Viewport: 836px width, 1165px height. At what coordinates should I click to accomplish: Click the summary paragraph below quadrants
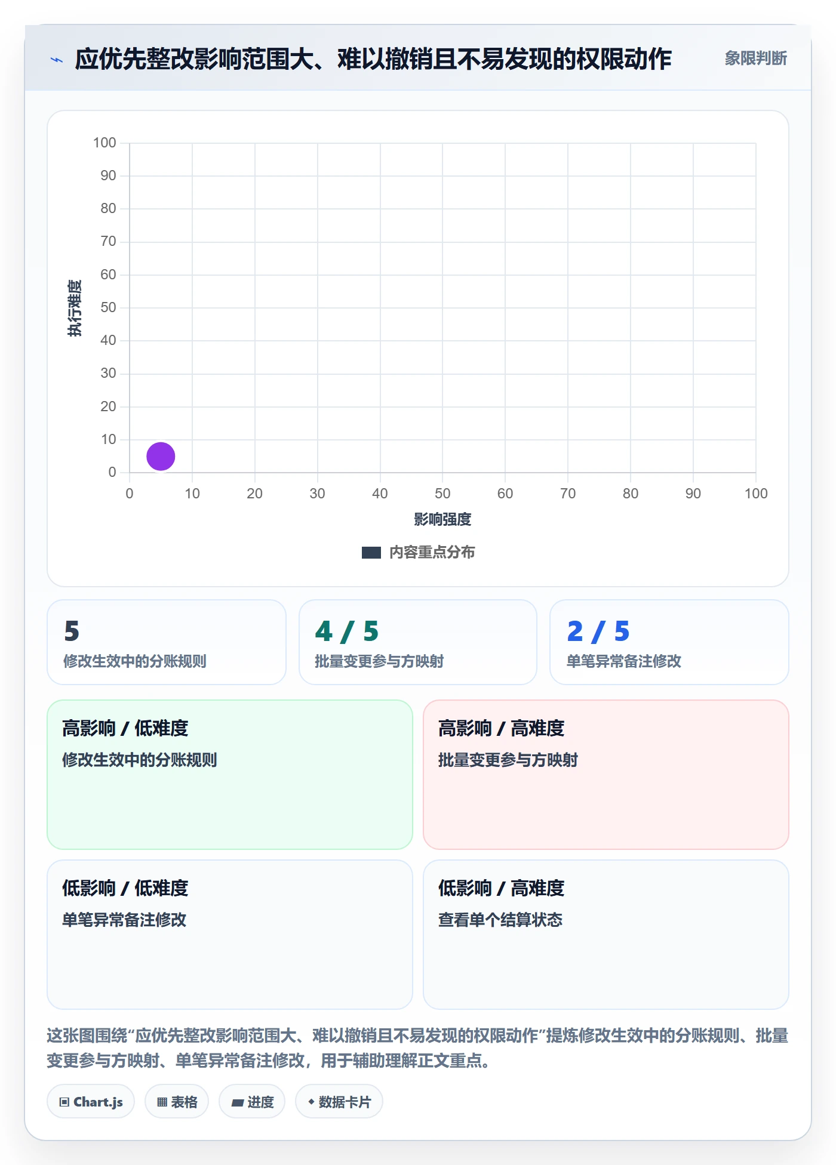pos(417,1048)
